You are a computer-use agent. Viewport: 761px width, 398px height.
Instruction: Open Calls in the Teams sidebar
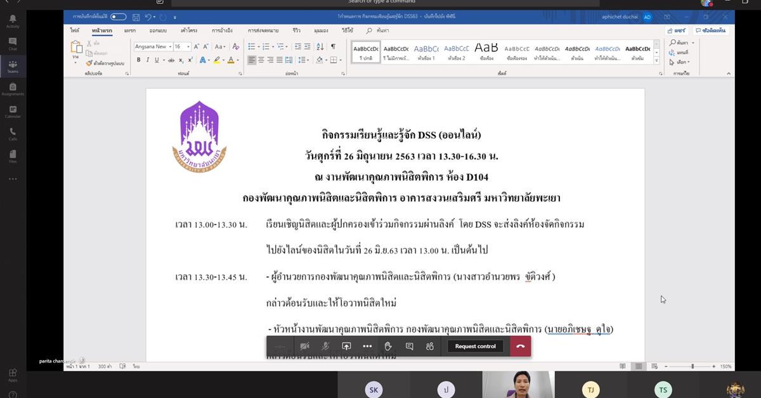click(13, 134)
